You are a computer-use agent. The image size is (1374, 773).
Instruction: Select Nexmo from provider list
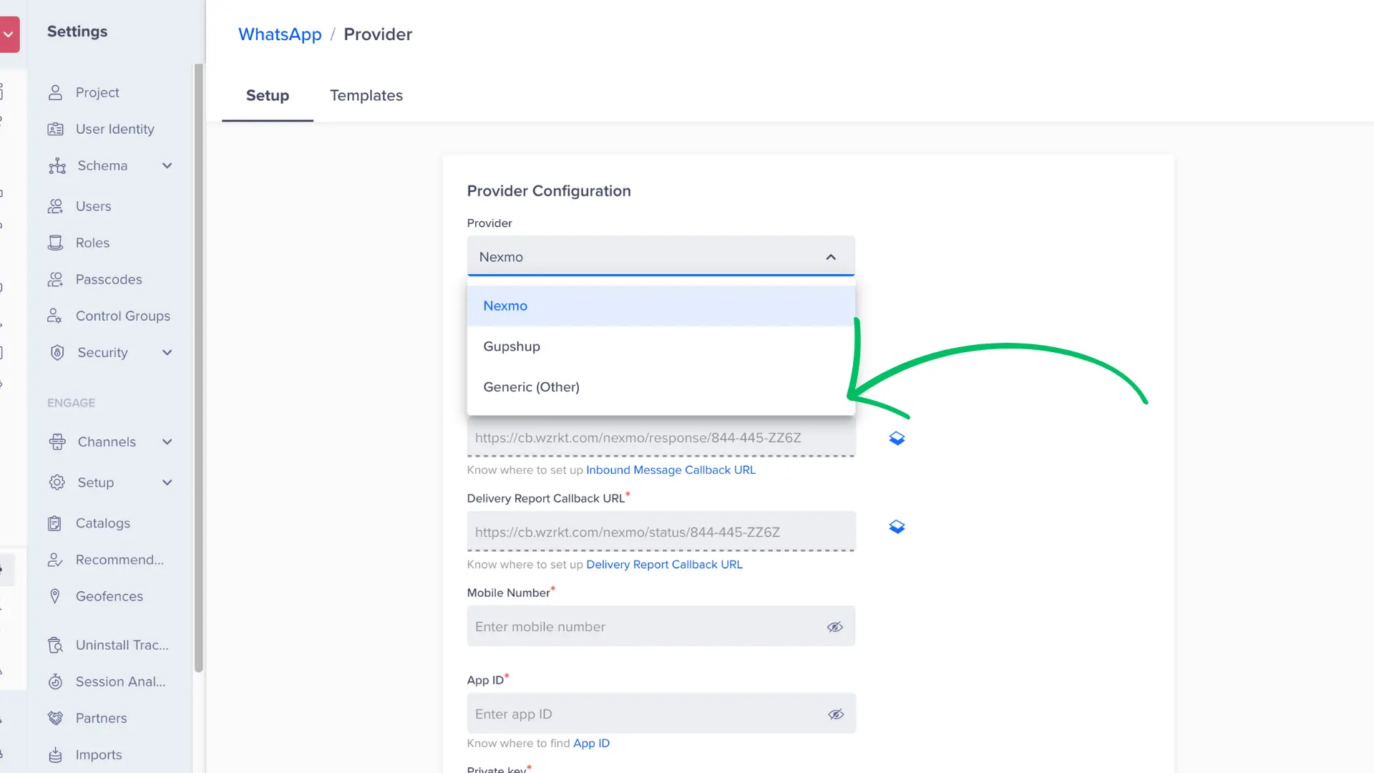(661, 306)
